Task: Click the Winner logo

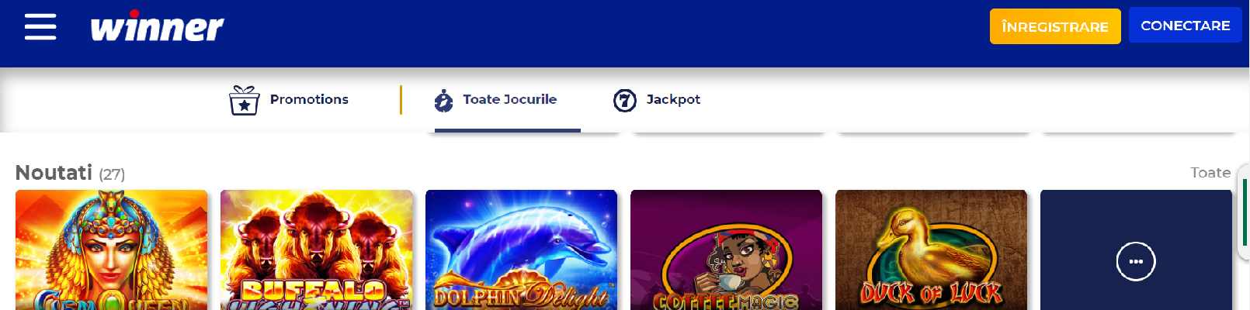Action: tap(157, 26)
